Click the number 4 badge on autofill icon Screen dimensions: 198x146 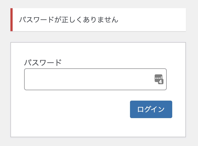[x=161, y=82]
